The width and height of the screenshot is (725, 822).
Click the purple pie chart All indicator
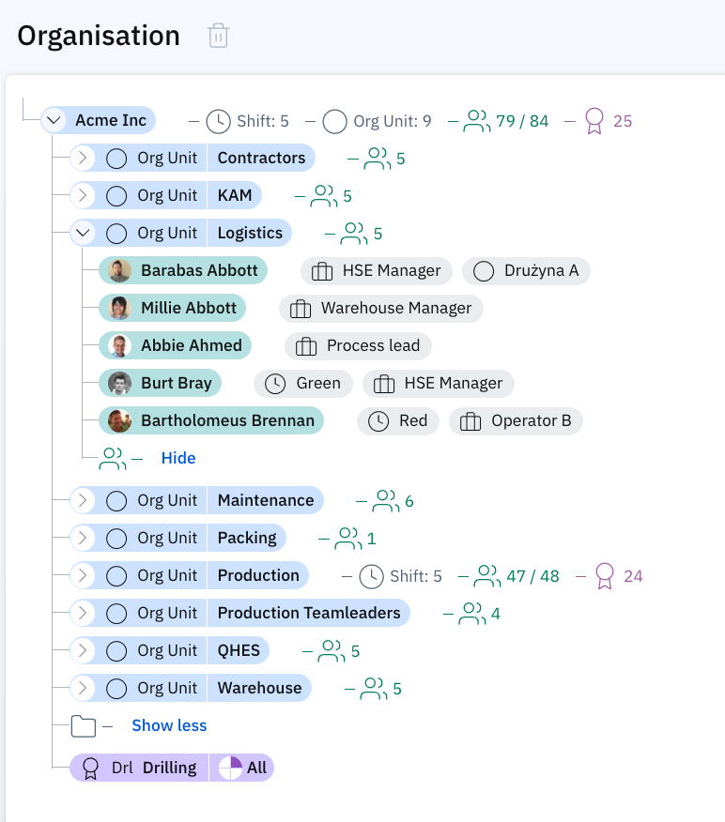231,769
